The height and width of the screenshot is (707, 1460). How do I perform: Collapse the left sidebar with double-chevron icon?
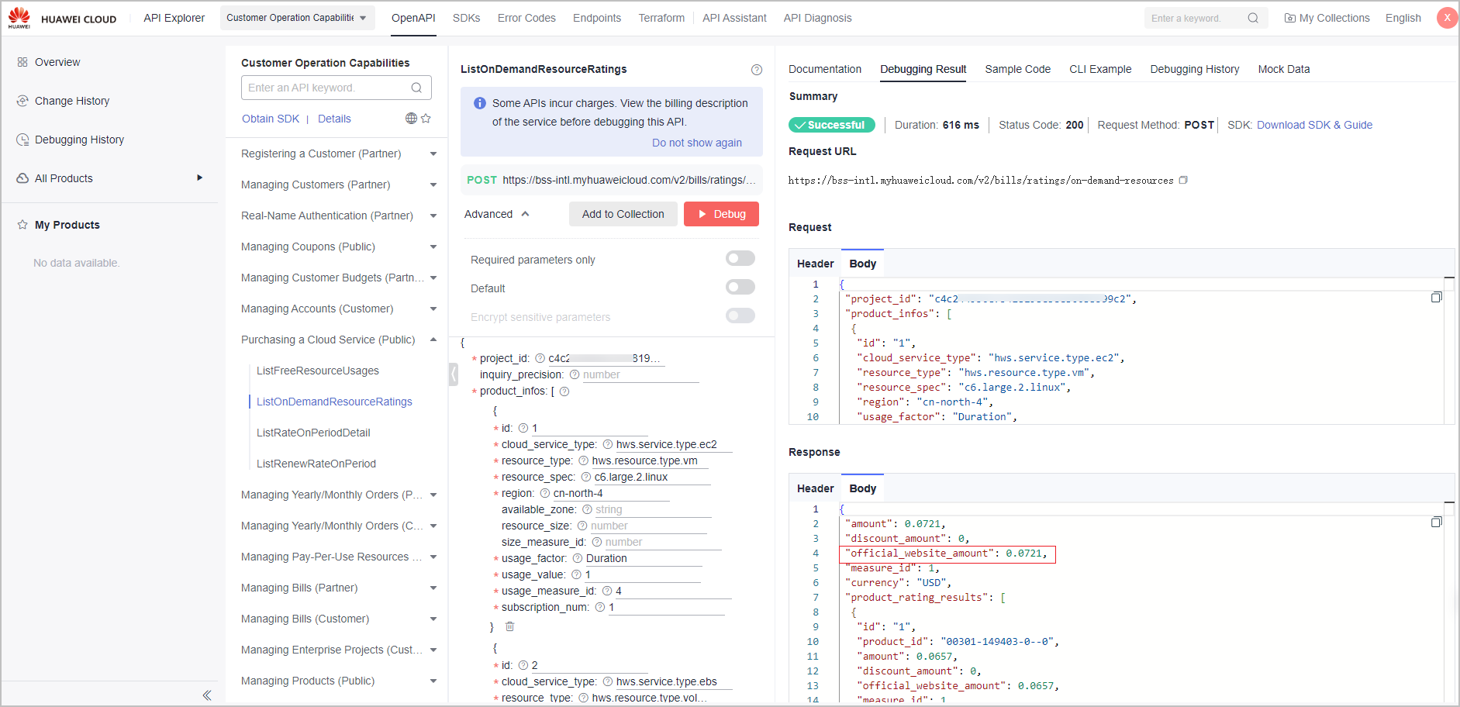[207, 695]
